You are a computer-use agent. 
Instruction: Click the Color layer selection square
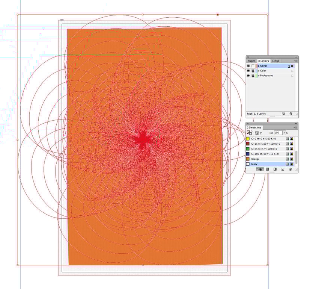click(292, 71)
